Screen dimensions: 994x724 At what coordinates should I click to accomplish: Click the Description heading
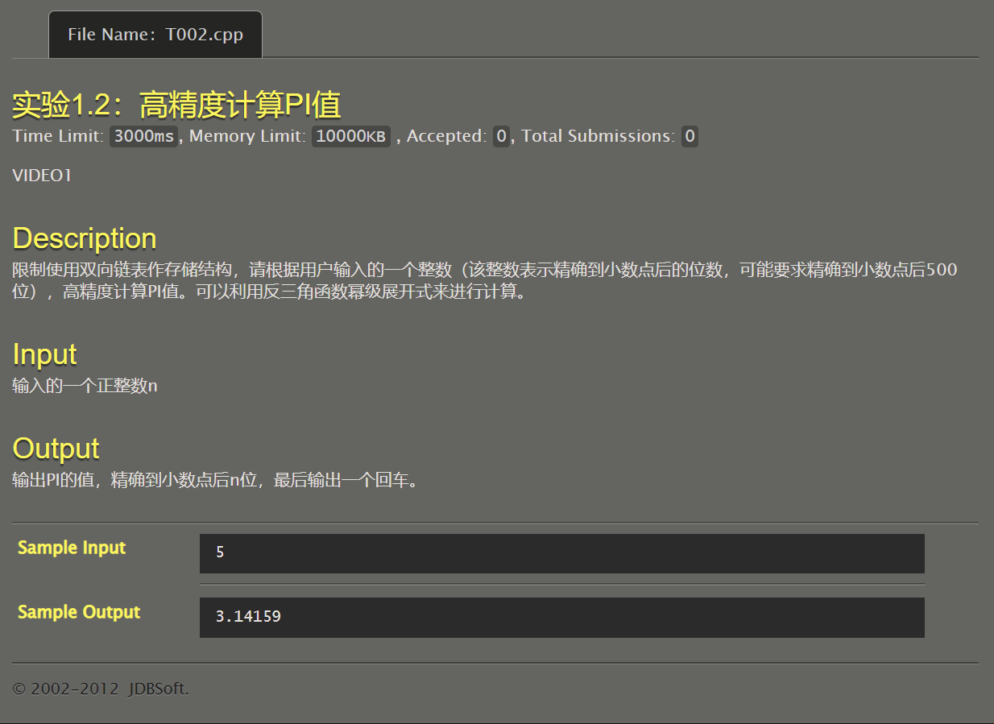point(85,238)
